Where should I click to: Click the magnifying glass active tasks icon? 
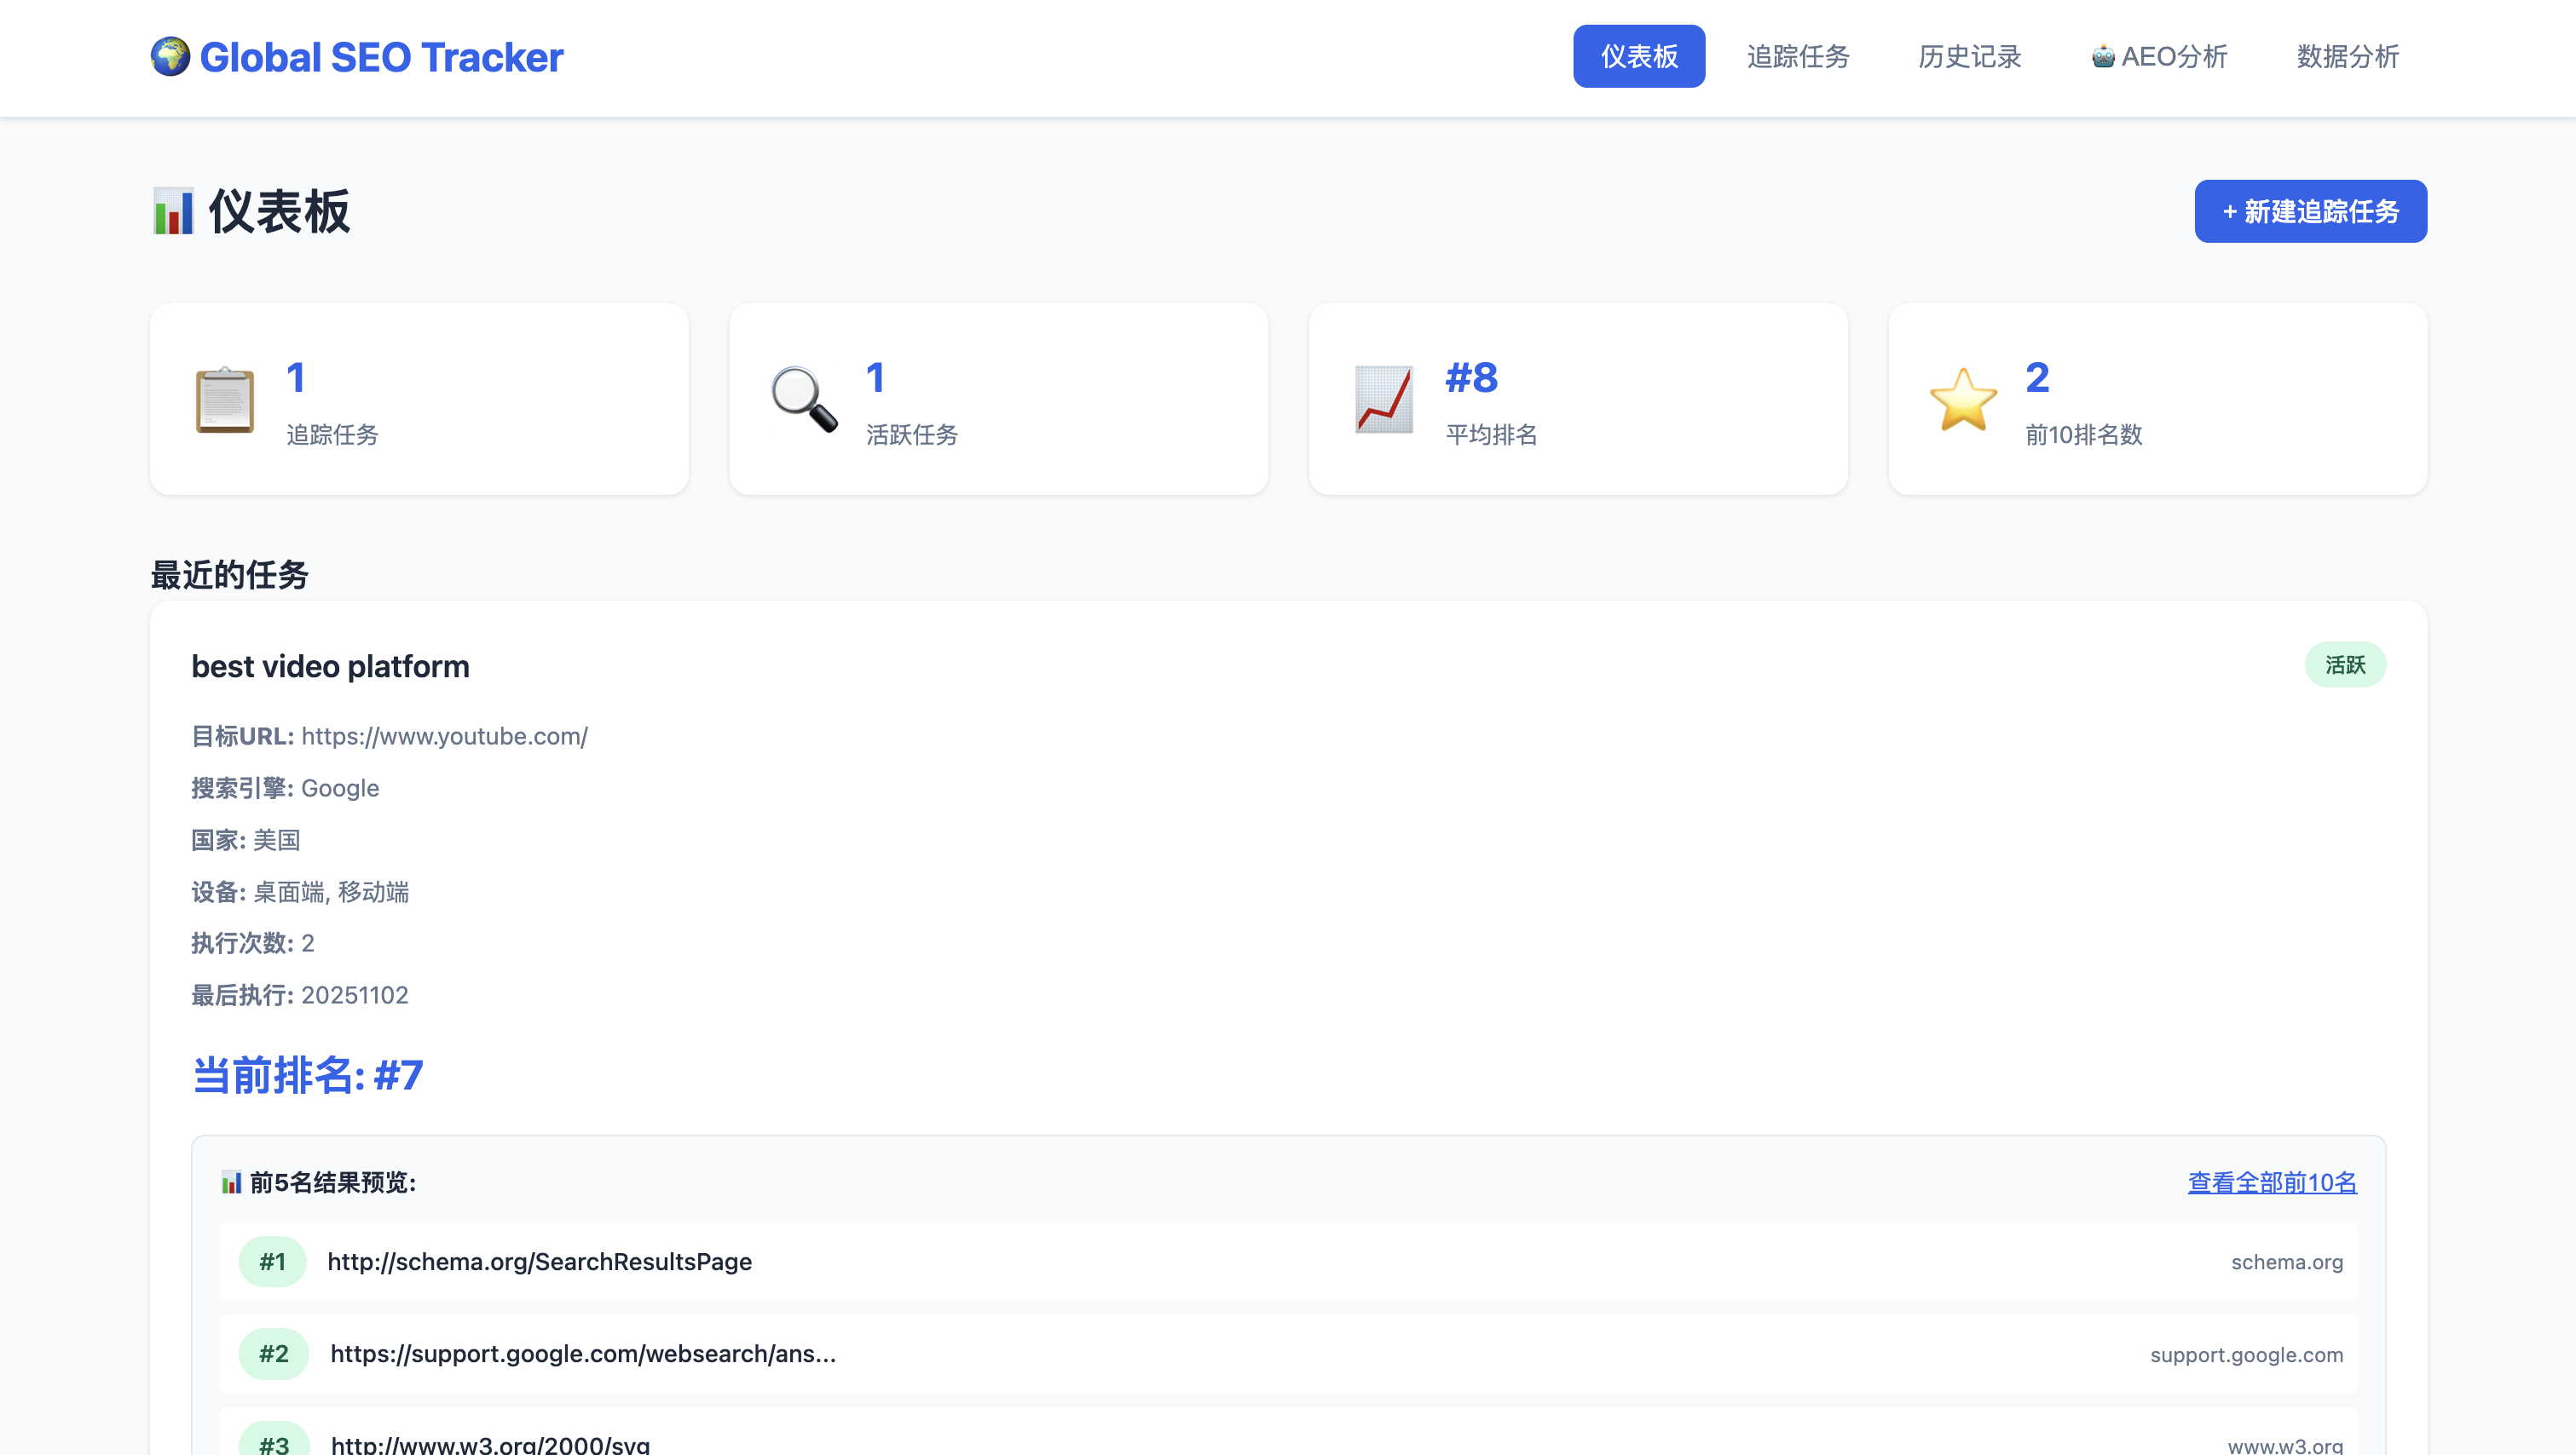[804, 400]
